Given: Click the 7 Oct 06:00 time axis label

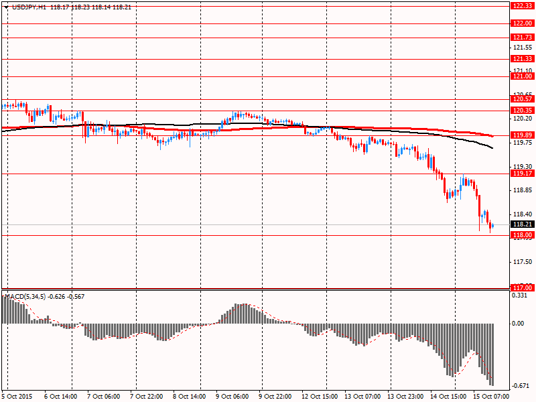Looking at the screenshot, I should click(x=104, y=397).
